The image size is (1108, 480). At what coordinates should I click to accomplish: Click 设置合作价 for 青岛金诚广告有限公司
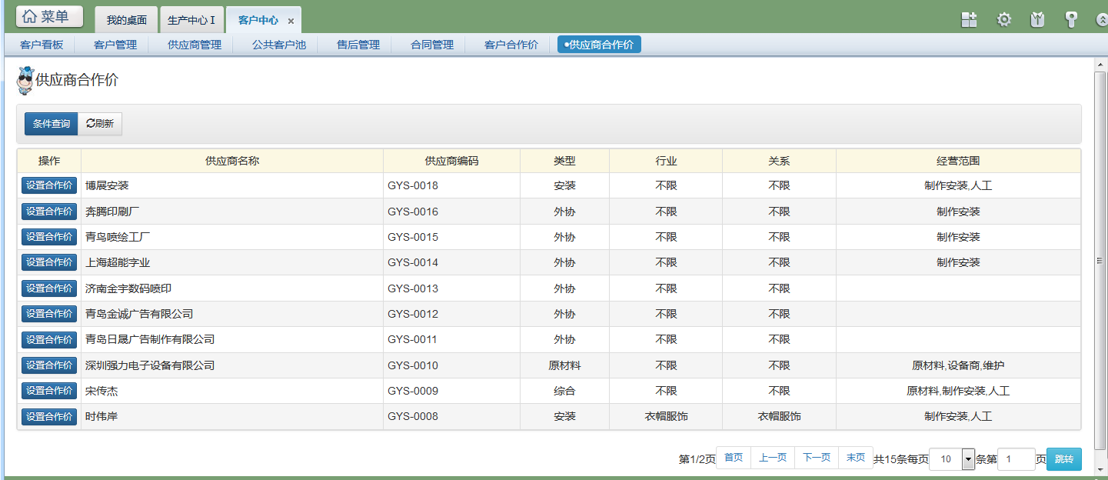coord(49,314)
